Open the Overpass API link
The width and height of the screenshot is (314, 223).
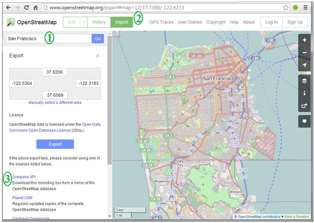24,177
